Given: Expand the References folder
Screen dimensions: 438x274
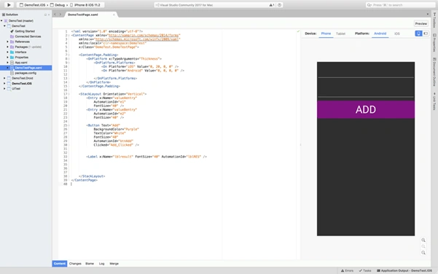Looking at the screenshot, I should point(7,42).
